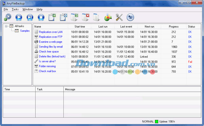This screenshot has height=126, width=204.
Task: Click the Delete files linked task icon
Action: pos(36,56)
